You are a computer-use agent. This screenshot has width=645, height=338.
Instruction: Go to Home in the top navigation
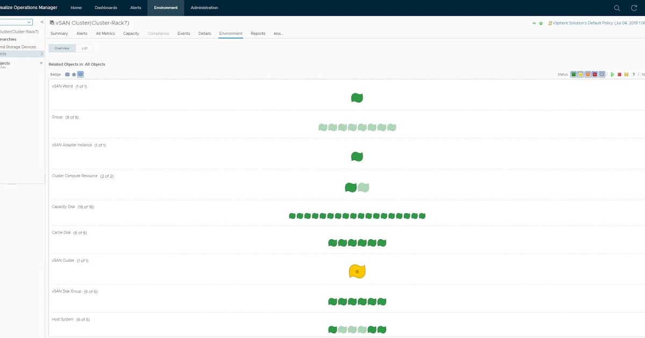(x=76, y=8)
